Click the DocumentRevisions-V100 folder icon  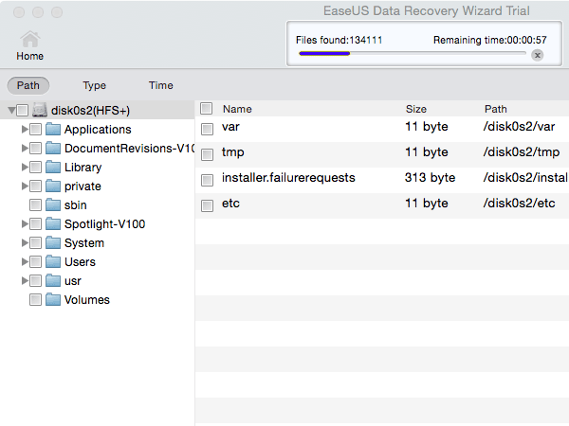(x=53, y=148)
